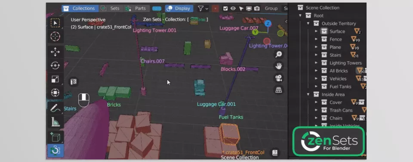Image resolution: width=413 pixels, height=162 pixels.
Task: Collapse Outside Territory collection
Action: tap(308, 24)
